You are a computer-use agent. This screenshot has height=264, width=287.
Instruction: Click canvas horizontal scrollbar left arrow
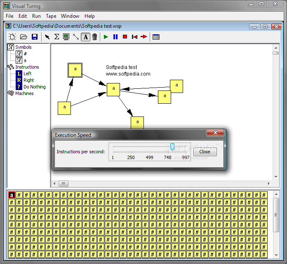54,183
